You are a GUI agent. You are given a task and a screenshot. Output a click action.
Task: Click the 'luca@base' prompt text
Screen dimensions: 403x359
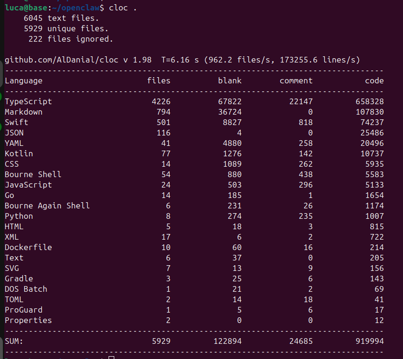tap(26, 8)
